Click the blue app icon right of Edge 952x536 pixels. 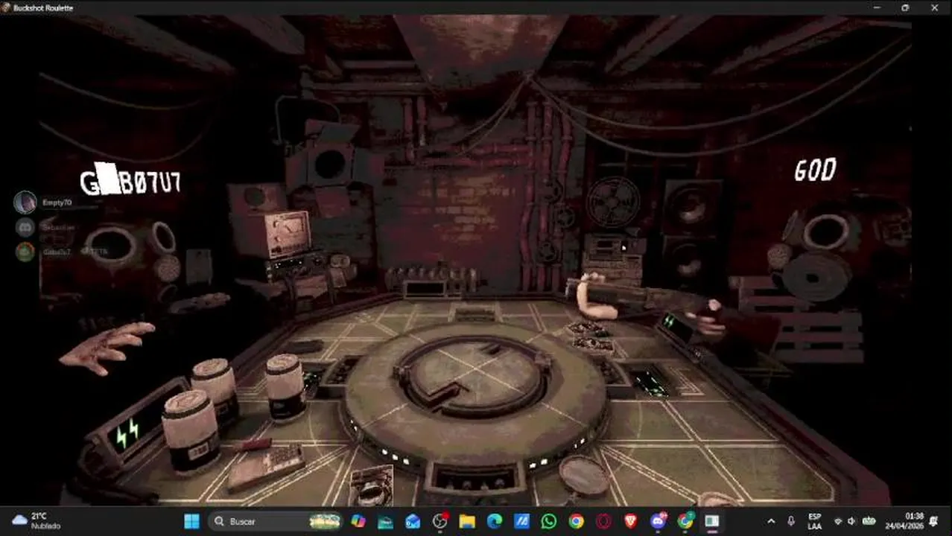point(521,521)
